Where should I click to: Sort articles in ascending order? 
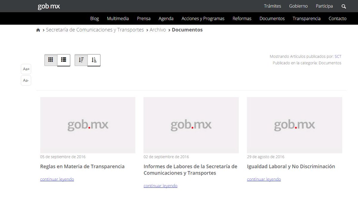pyautogui.click(x=94, y=60)
